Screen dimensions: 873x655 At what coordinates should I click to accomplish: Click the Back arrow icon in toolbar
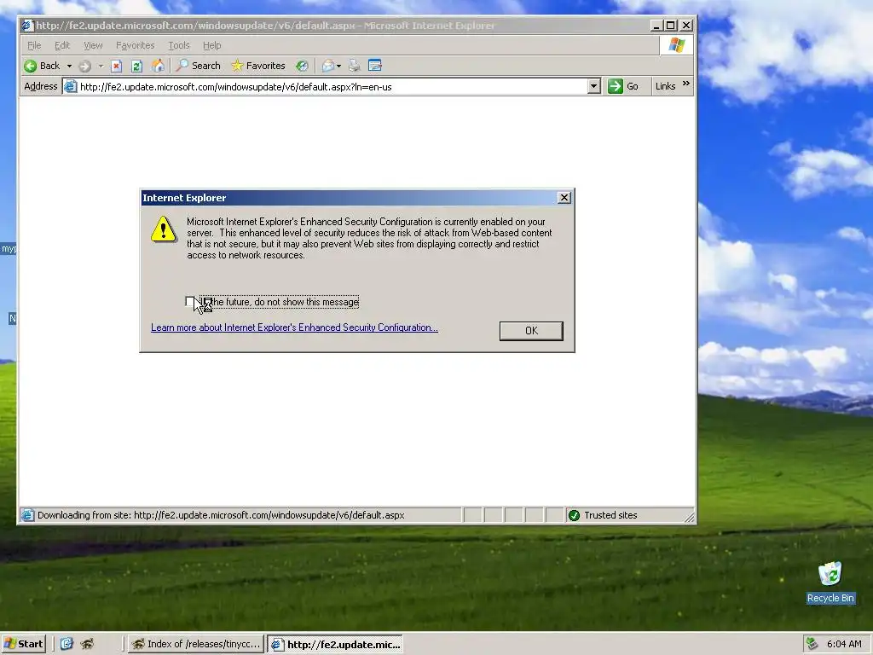[30, 67]
